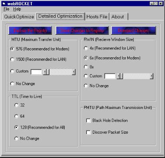
Task: Select the Detailed Optimization tab
Action: [60, 16]
